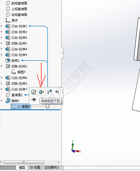Click the horizontal scrollbar's right arrow
140x171 pixels.
pyautogui.click(x=59, y=162)
